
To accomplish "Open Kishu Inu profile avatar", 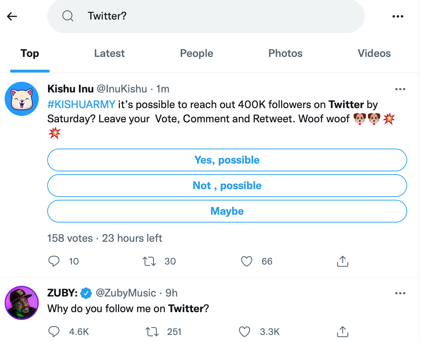I will coord(21,99).
